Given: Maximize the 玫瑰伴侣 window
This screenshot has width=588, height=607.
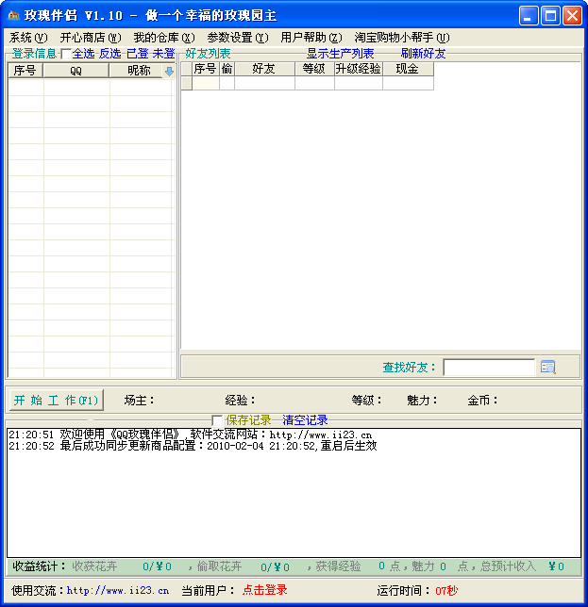Looking at the screenshot, I should click(550, 16).
